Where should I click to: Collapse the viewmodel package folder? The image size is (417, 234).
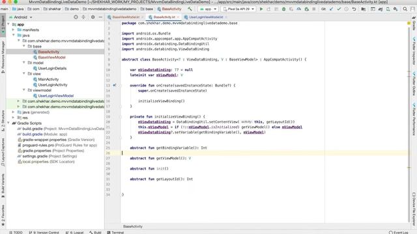click(x=24, y=90)
